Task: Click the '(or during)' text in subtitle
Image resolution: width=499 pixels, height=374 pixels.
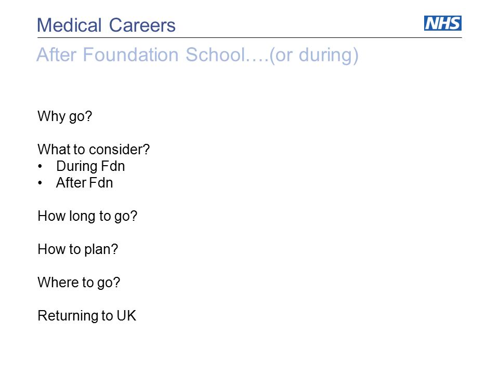Action: click(314, 55)
